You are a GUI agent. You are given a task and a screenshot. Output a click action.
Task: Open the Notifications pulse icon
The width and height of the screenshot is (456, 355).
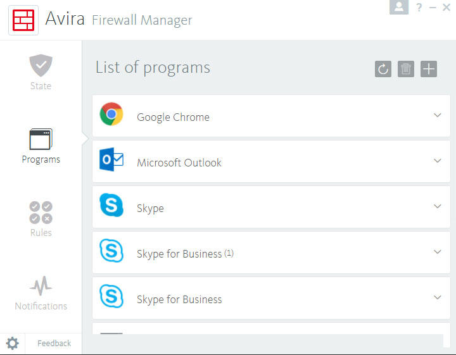pos(41,285)
